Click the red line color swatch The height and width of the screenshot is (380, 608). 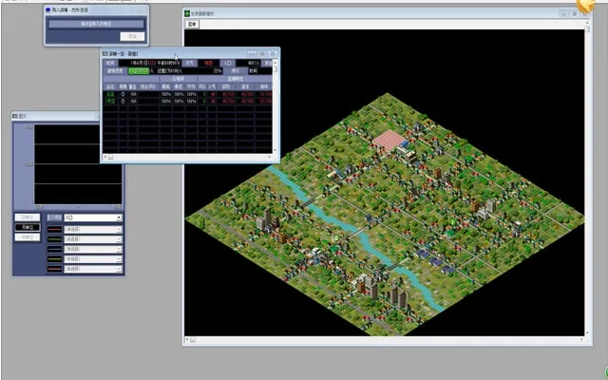pos(56,228)
